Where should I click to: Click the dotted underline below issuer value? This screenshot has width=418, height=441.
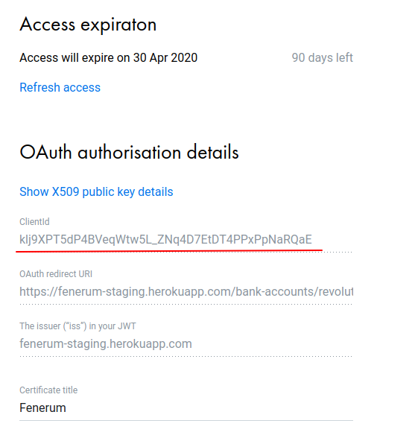click(x=186, y=356)
